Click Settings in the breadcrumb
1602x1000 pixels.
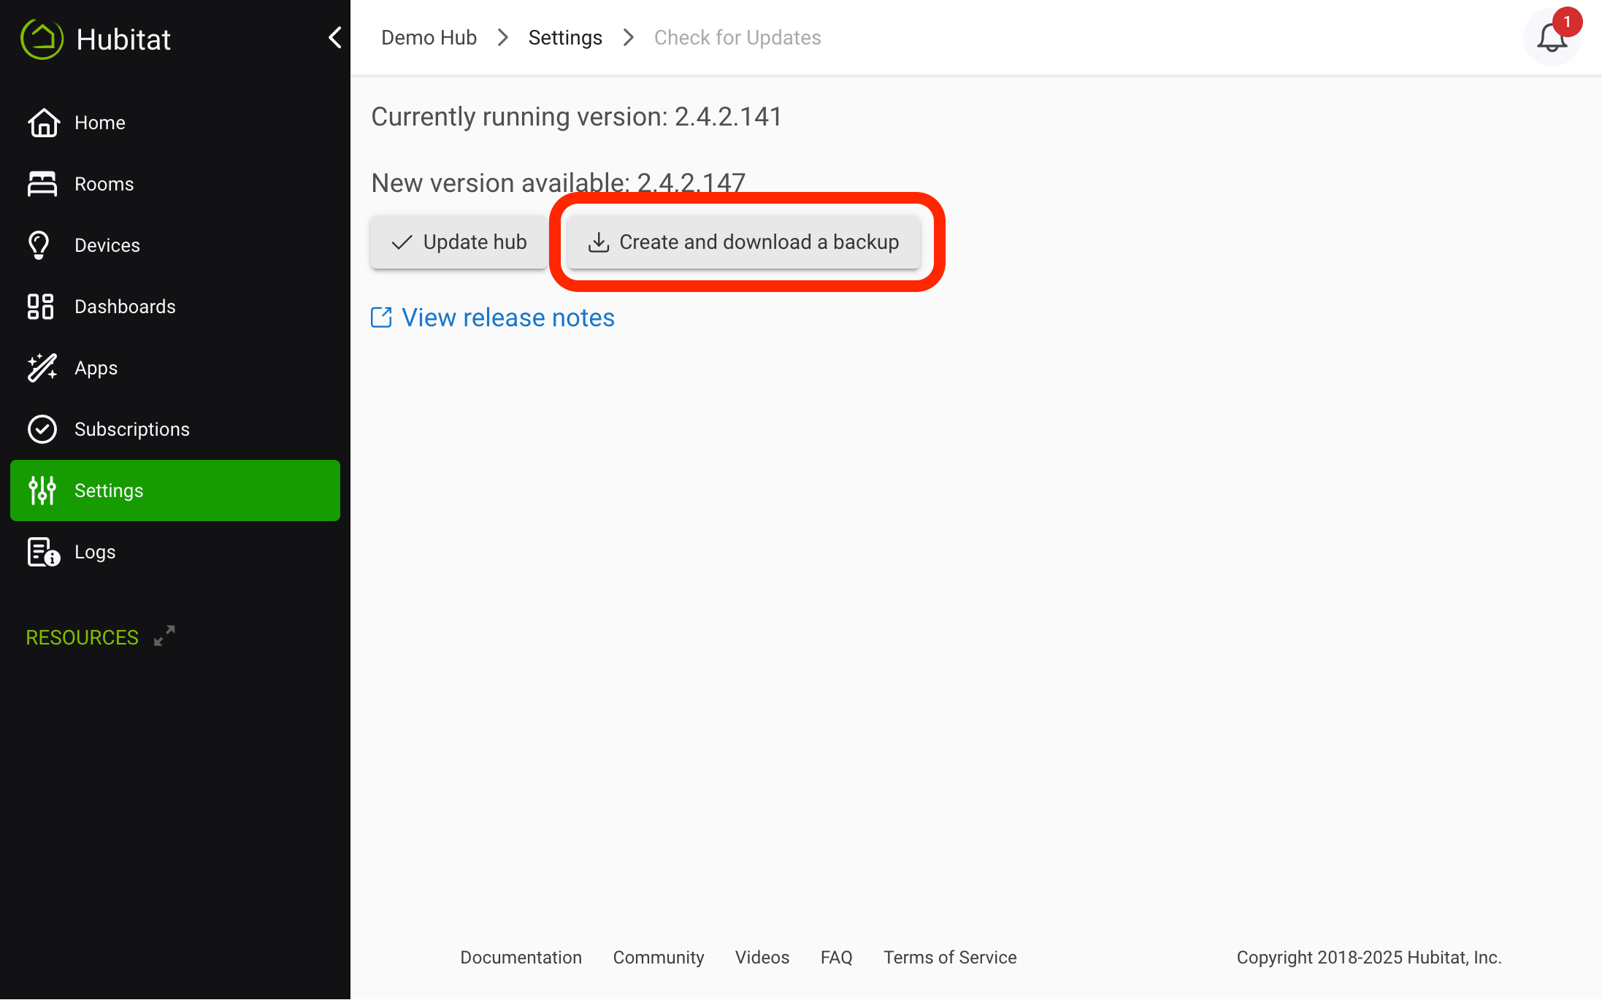coord(565,37)
